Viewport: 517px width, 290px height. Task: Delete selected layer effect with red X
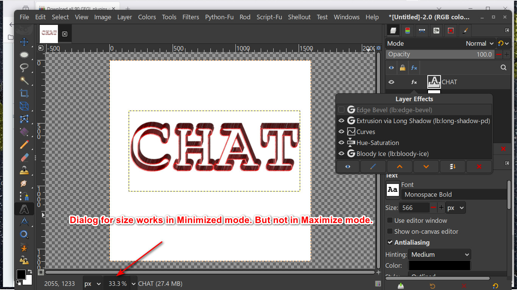pyautogui.click(x=479, y=167)
